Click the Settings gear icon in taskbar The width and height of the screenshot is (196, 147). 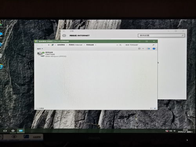pos(13,131)
